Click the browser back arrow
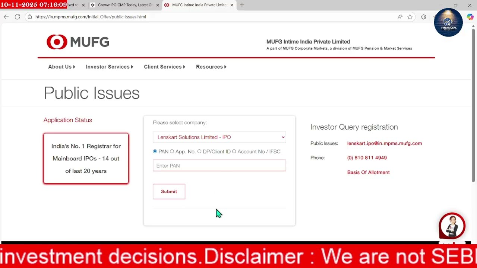Screen dimensions: 477x268 pyautogui.click(x=6, y=17)
